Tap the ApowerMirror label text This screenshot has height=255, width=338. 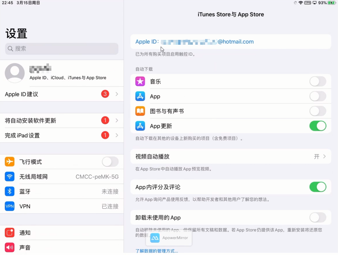tap(175, 238)
